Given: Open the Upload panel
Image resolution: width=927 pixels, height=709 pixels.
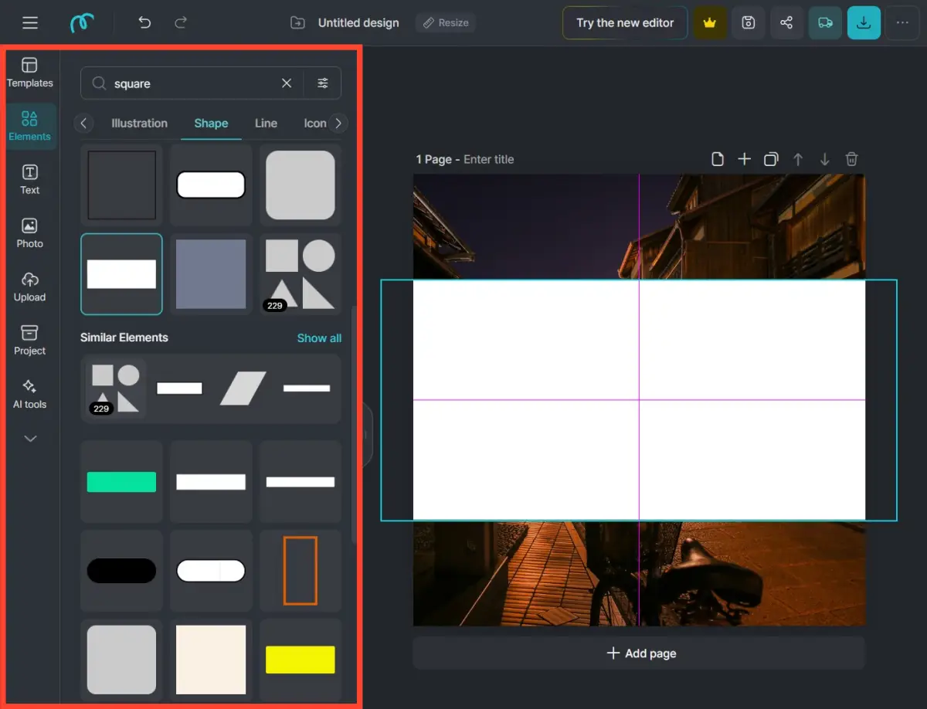Looking at the screenshot, I should (29, 287).
